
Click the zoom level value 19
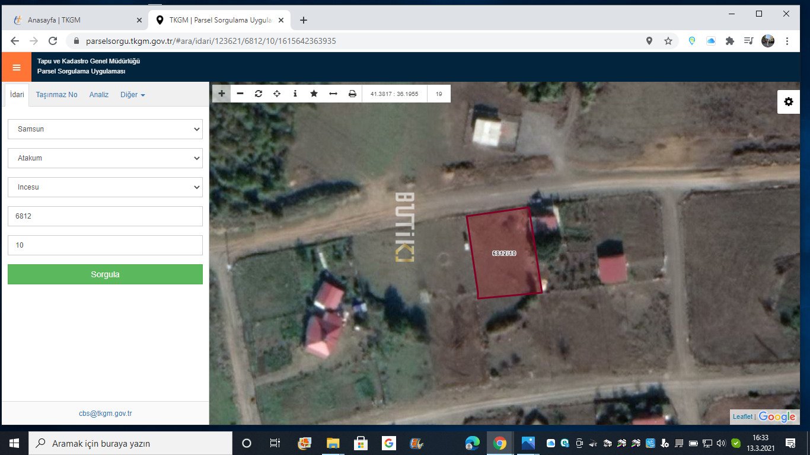(439, 94)
